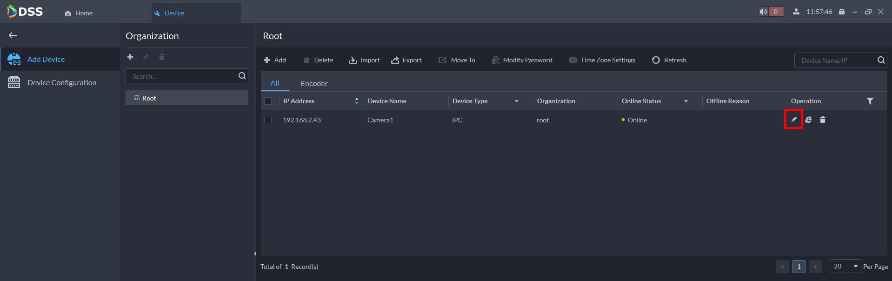Toggle the select-all checkbox in table header
The image size is (892, 281).
coord(268,101)
